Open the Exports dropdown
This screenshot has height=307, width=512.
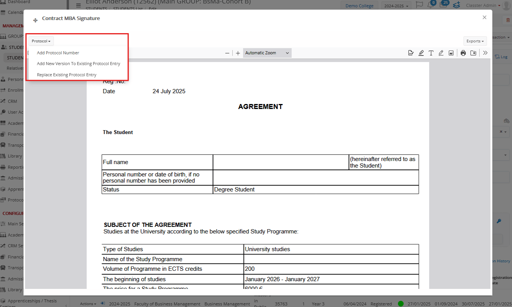click(475, 41)
